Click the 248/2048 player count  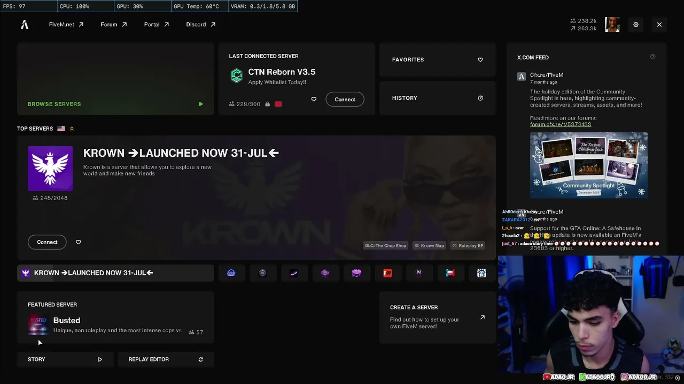(x=50, y=198)
